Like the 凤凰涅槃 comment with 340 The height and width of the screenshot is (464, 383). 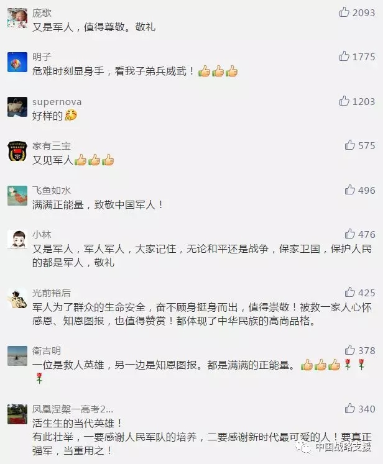(x=349, y=408)
